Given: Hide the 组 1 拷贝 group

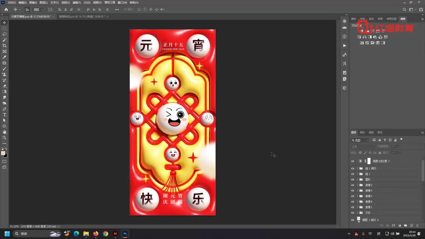Looking at the screenshot, I should (x=353, y=169).
